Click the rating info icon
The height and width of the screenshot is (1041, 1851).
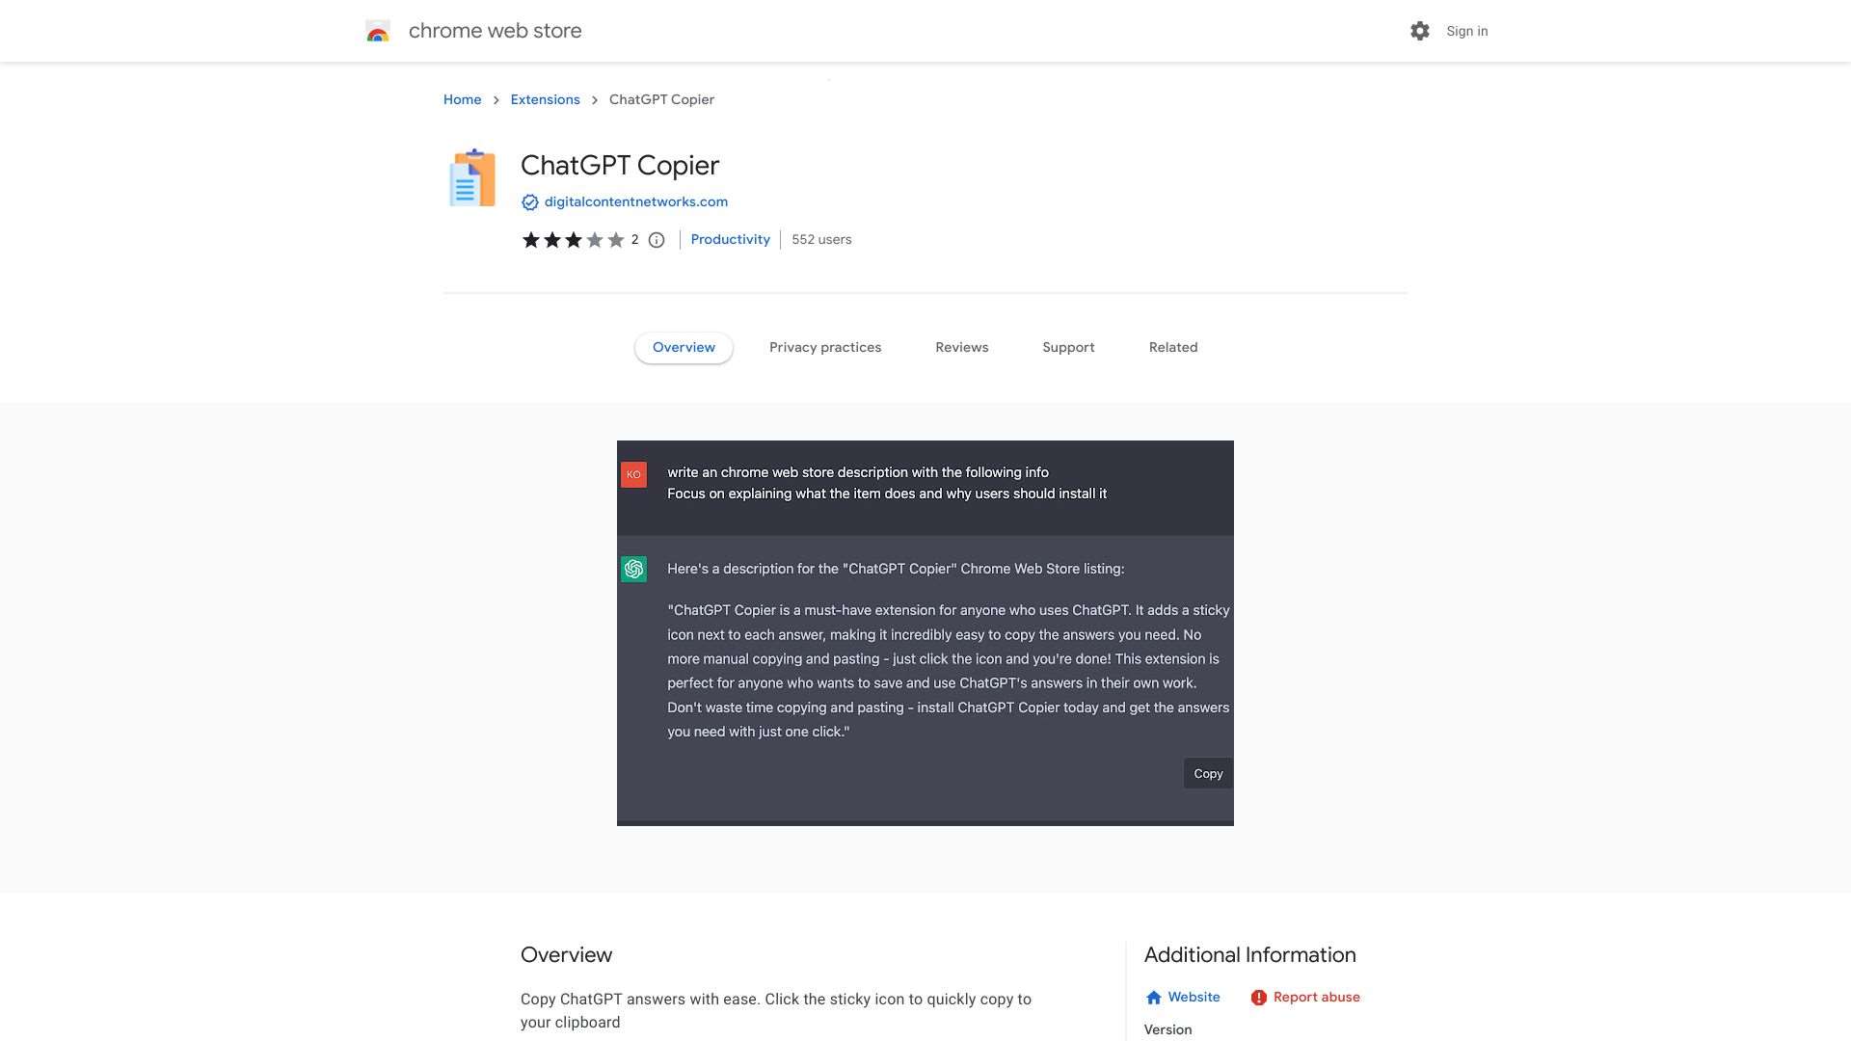(x=657, y=240)
